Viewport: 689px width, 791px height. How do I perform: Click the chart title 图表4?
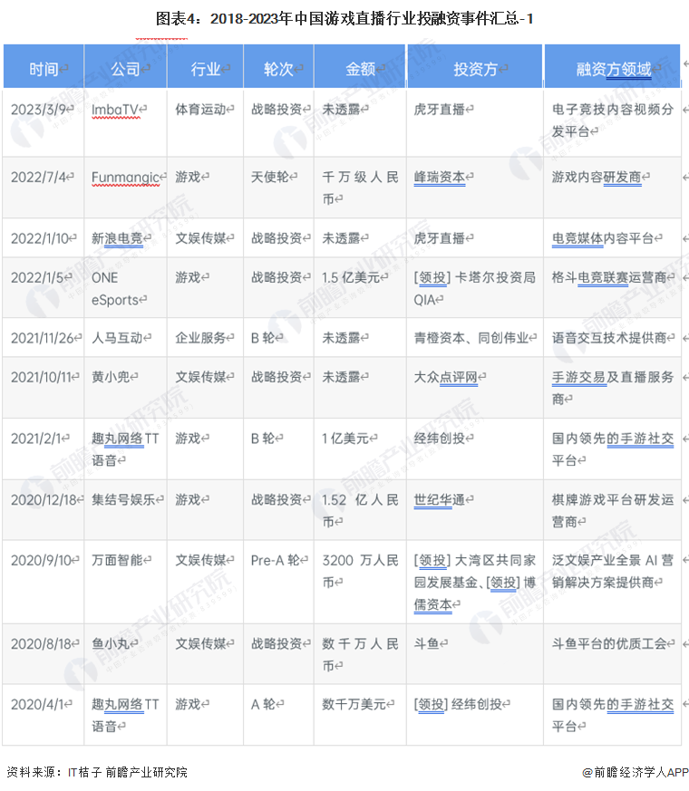(x=344, y=19)
